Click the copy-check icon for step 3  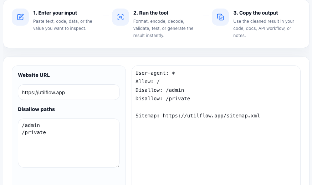click(x=220, y=17)
